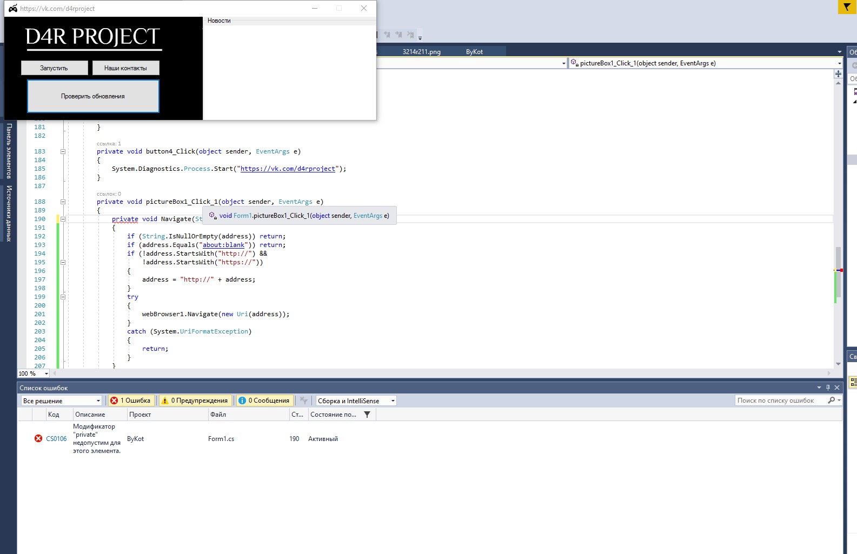
Task: Click the search magnifier in error list search
Action: coord(831,401)
